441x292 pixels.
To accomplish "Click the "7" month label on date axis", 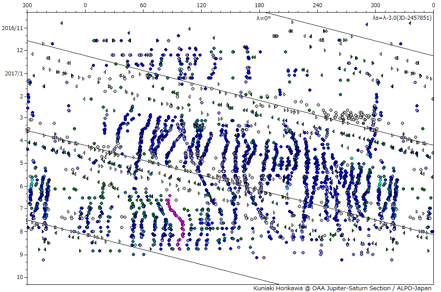I will click(22, 208).
